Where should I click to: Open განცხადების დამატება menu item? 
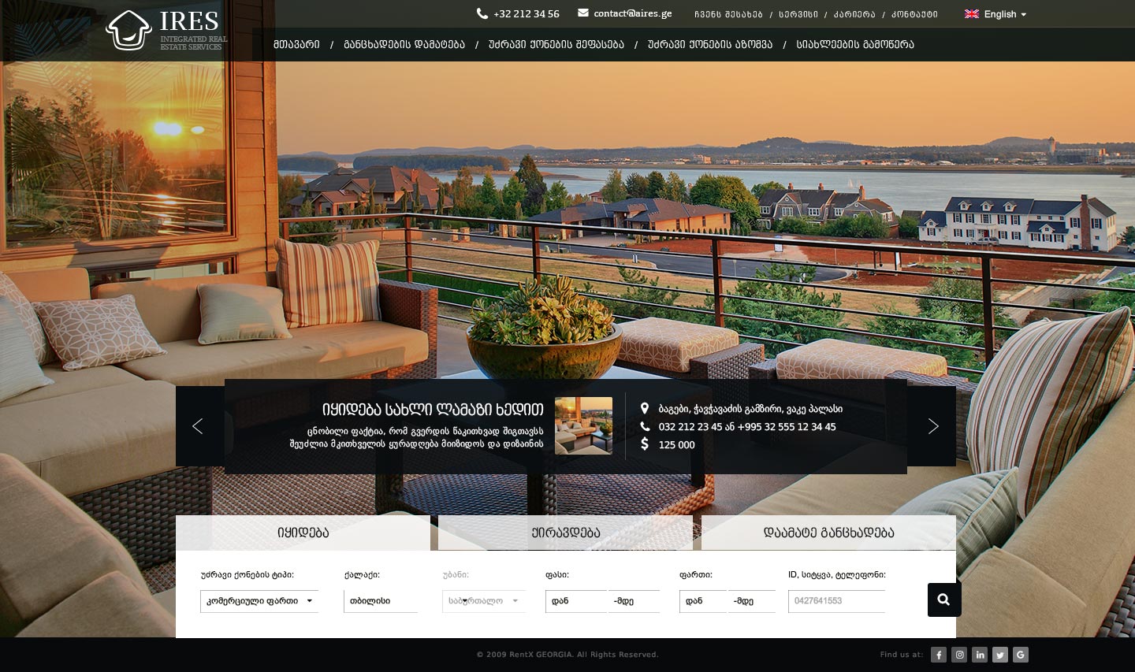(404, 45)
